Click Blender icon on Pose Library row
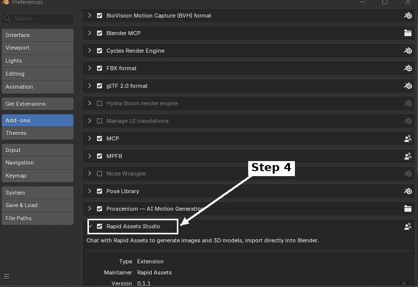 pyautogui.click(x=407, y=191)
